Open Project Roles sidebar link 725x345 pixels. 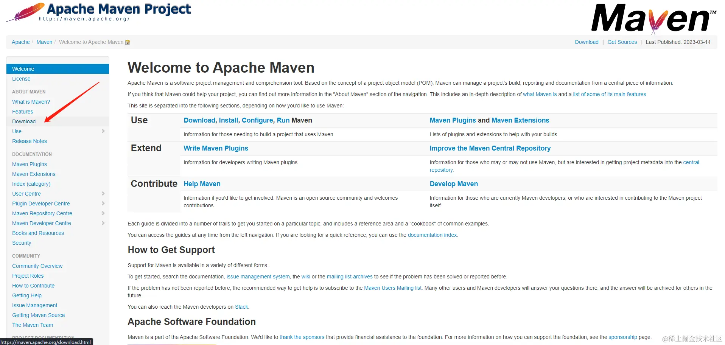28,276
